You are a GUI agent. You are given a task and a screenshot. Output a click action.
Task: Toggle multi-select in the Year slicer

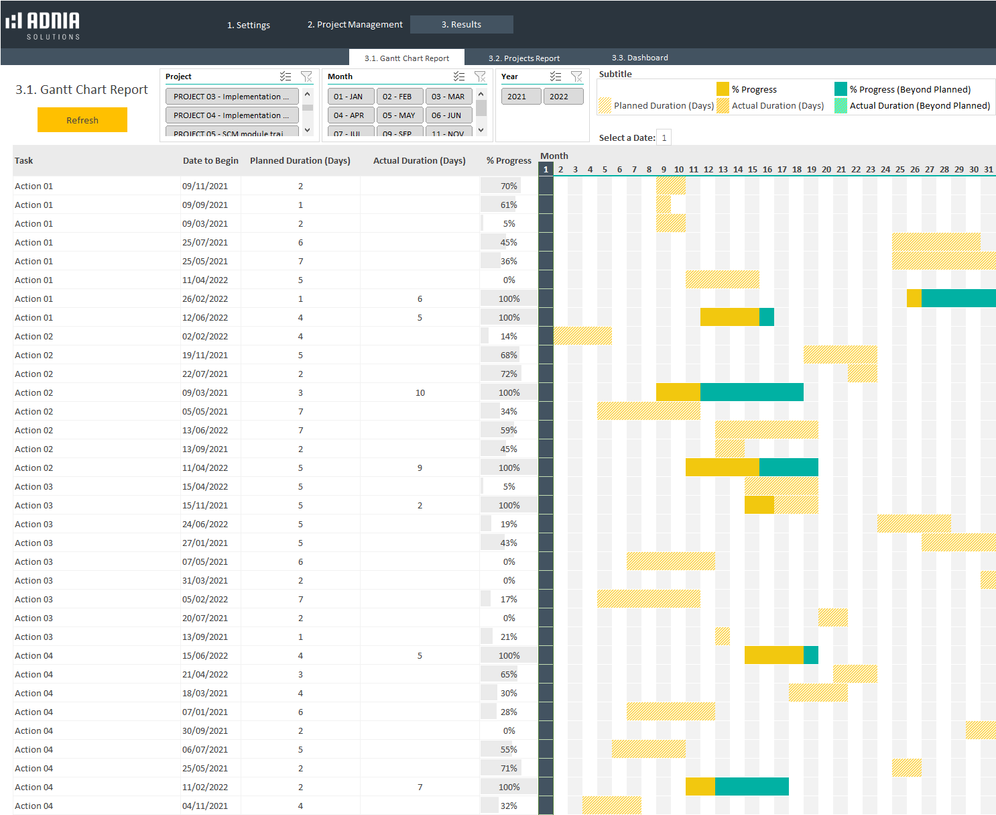tap(556, 76)
